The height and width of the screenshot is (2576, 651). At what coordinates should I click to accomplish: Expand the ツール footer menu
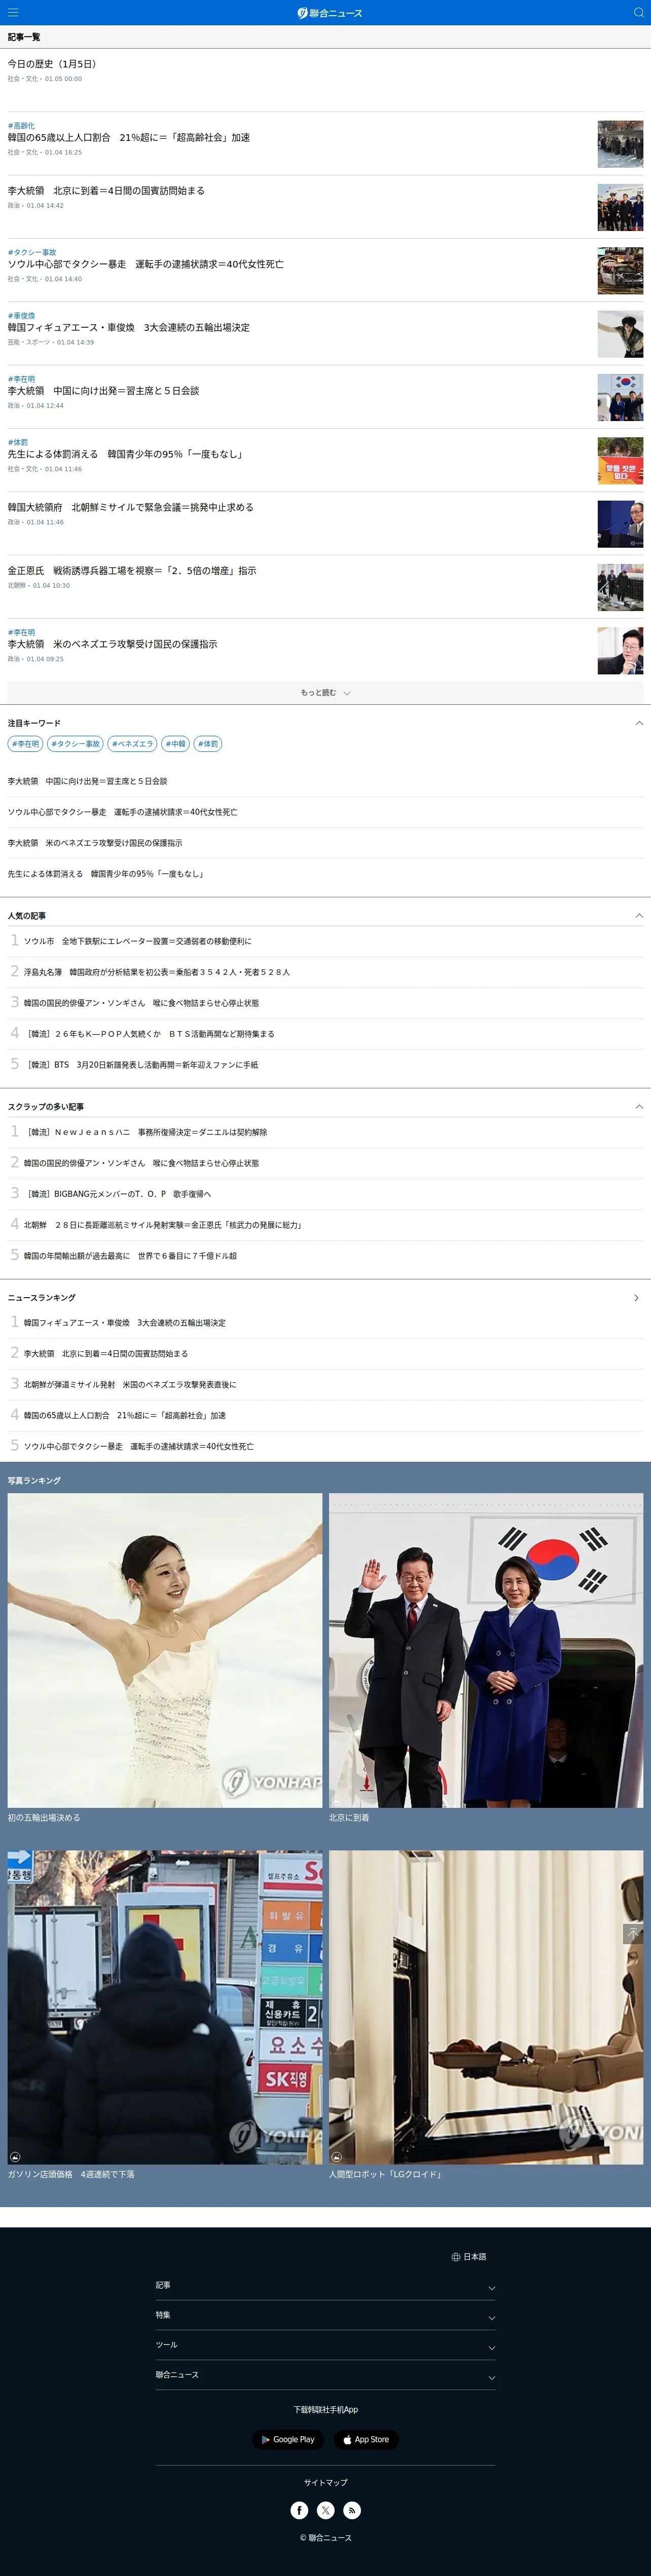(x=325, y=2346)
